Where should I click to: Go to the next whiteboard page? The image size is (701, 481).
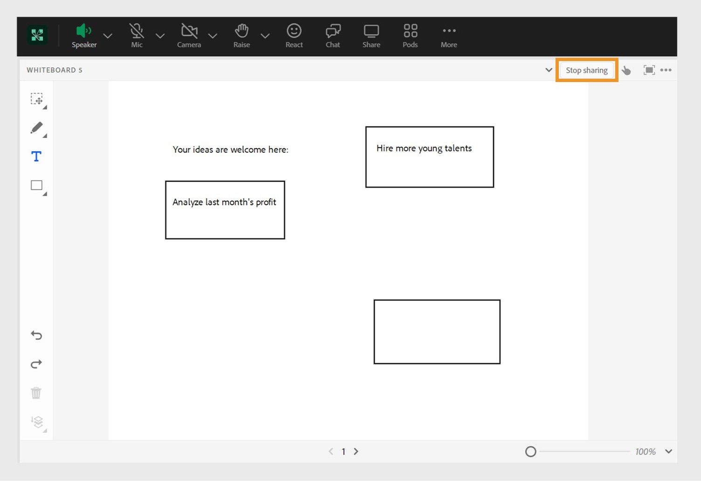pos(356,451)
